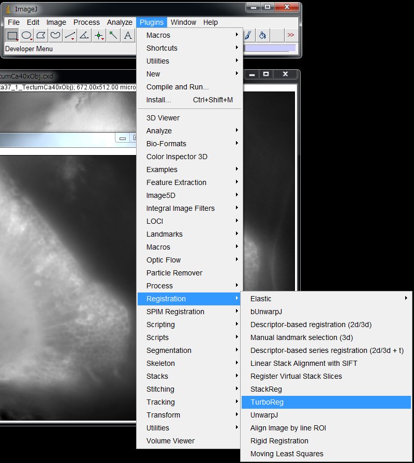Screen dimensions: 414x463
Task: Expand the Stitching submenu
Action: [x=189, y=389]
